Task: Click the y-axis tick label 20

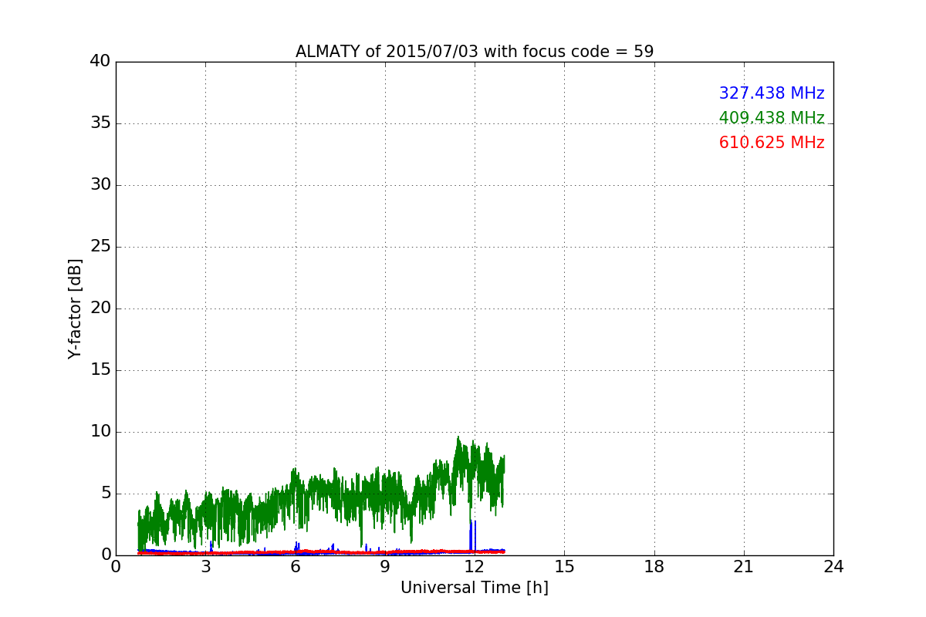Action: coord(100,308)
